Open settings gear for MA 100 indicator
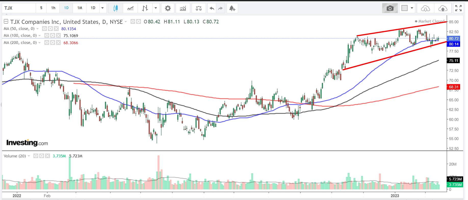The image size is (468, 200). click(53, 36)
